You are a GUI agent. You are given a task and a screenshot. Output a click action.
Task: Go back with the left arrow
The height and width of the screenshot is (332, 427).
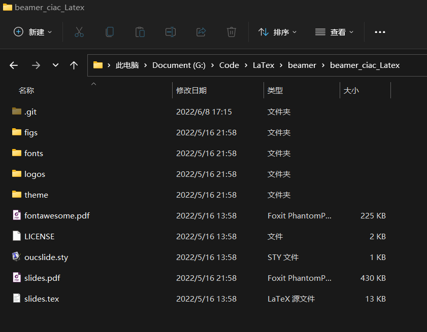pyautogui.click(x=14, y=65)
